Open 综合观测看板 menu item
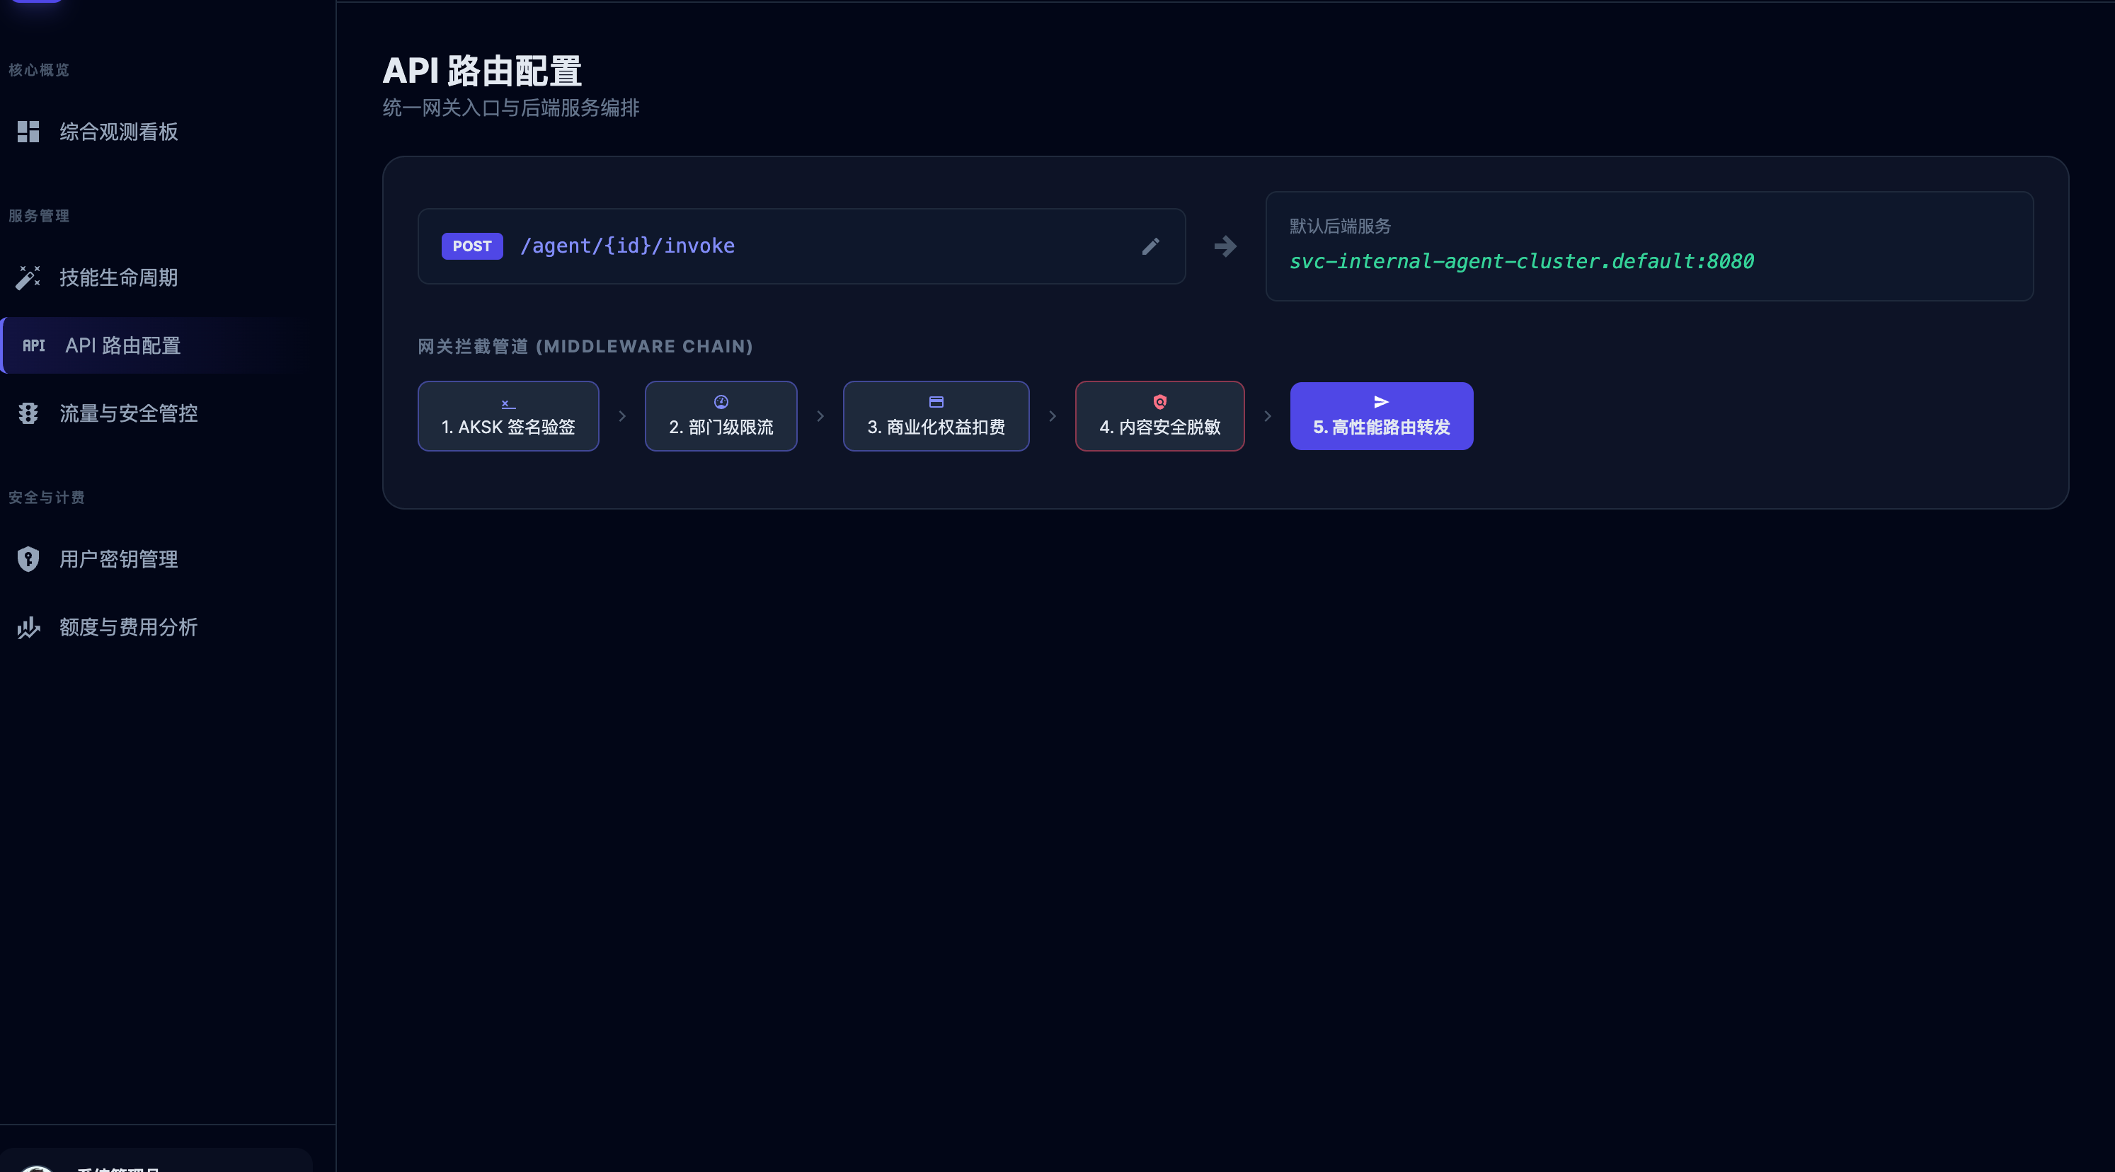The image size is (2115, 1172). click(119, 132)
